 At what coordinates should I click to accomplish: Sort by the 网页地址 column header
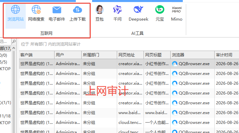[130, 55]
